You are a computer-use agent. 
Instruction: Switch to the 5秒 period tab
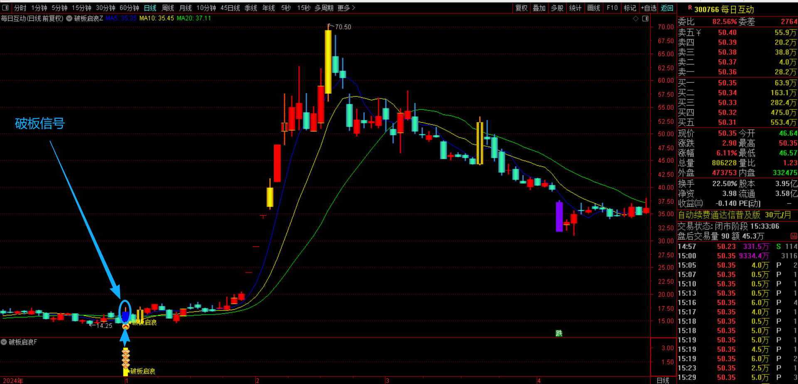click(x=286, y=8)
